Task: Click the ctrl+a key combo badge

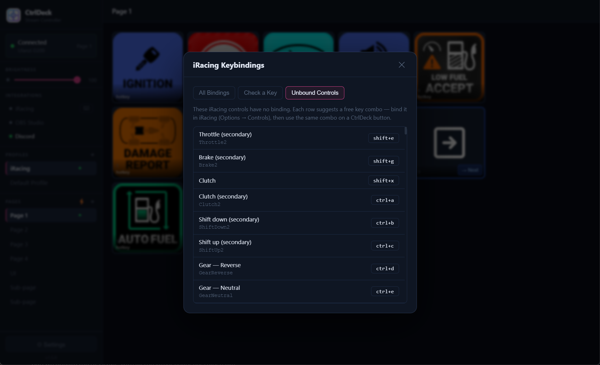Action: pyautogui.click(x=385, y=200)
